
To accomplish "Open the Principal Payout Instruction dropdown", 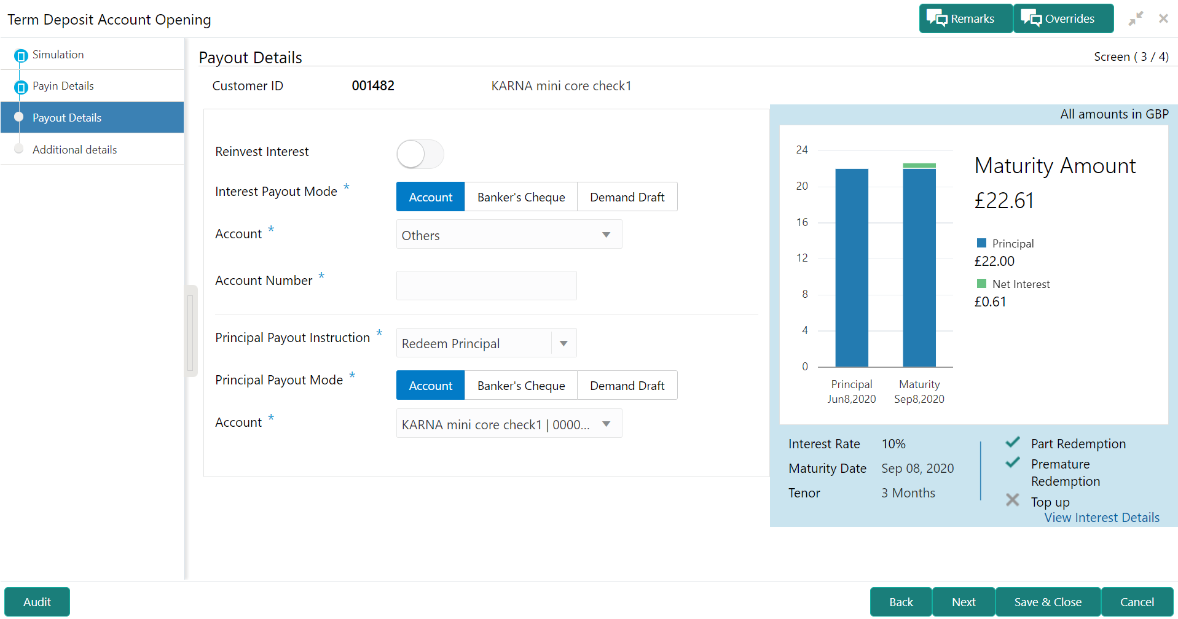I will [486, 343].
